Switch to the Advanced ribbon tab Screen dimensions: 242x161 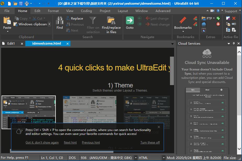[163, 11]
